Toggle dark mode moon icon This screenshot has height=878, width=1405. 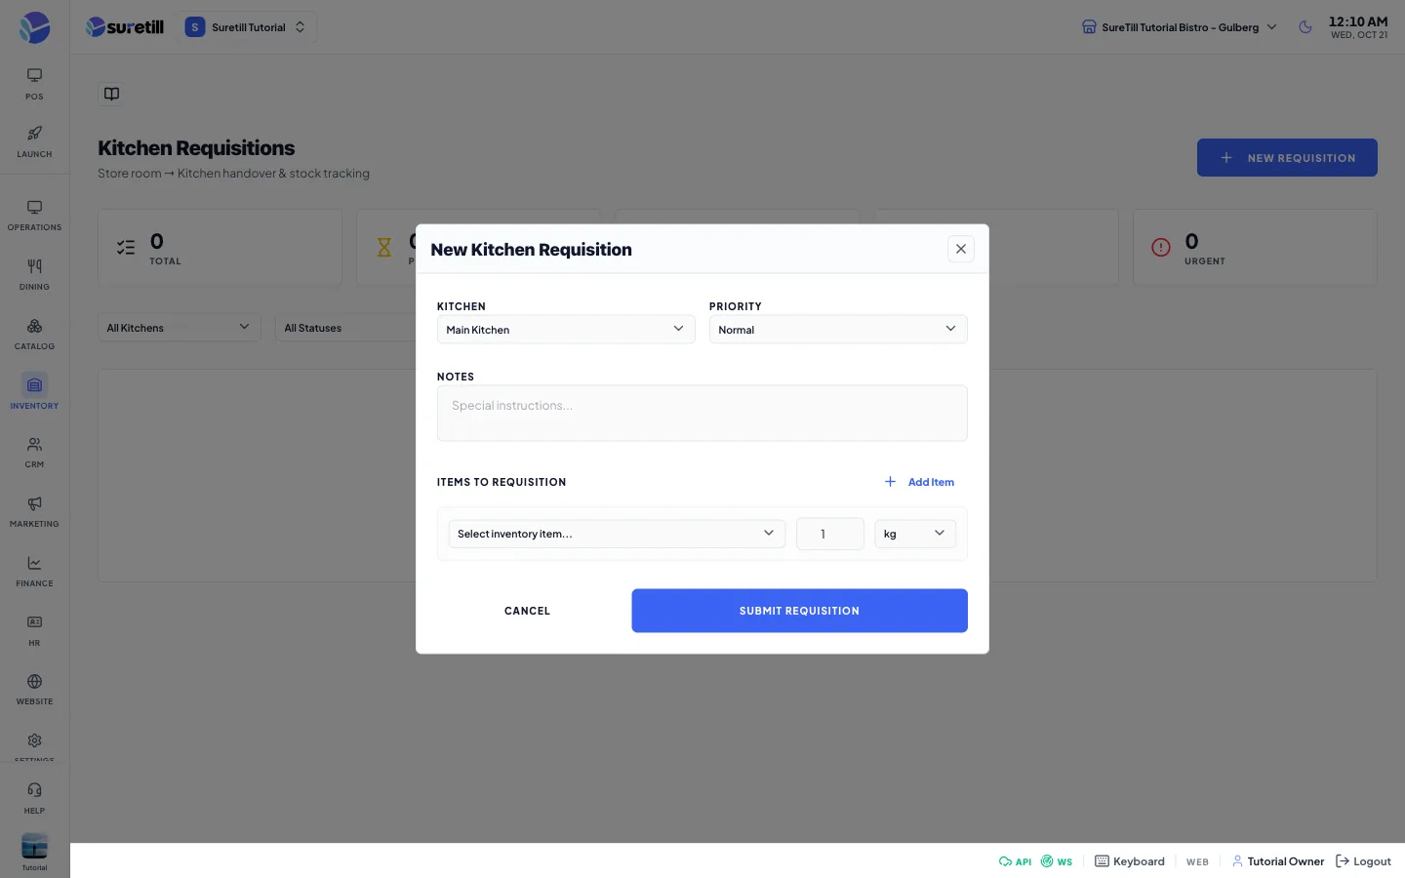pos(1305,27)
